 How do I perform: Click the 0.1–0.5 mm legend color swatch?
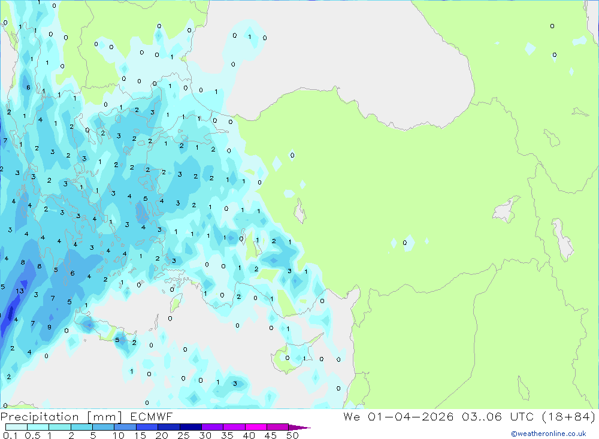[16, 427]
